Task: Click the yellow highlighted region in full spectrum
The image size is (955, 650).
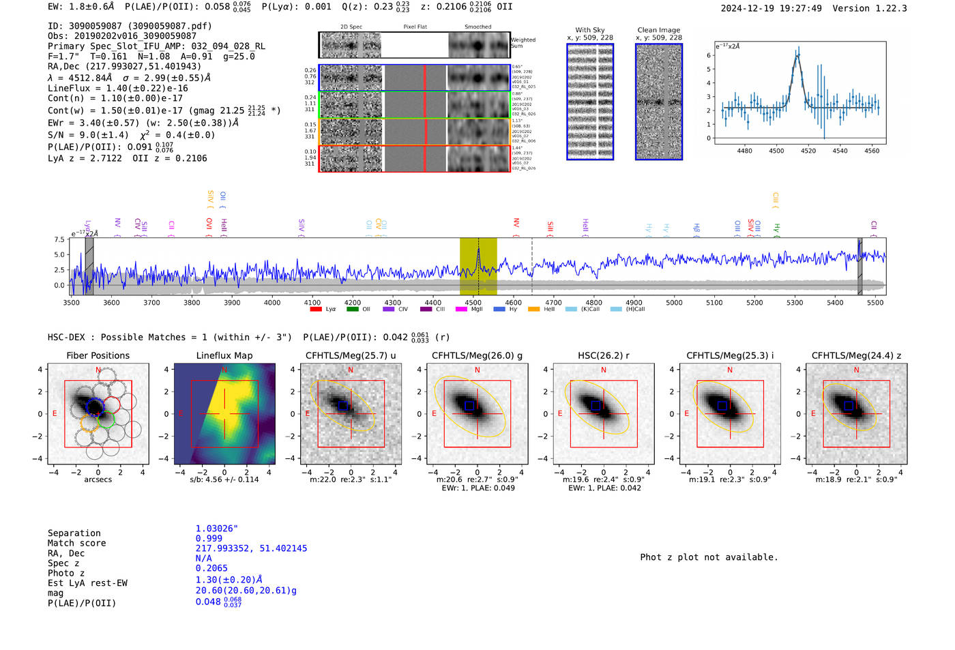Action: click(x=478, y=266)
